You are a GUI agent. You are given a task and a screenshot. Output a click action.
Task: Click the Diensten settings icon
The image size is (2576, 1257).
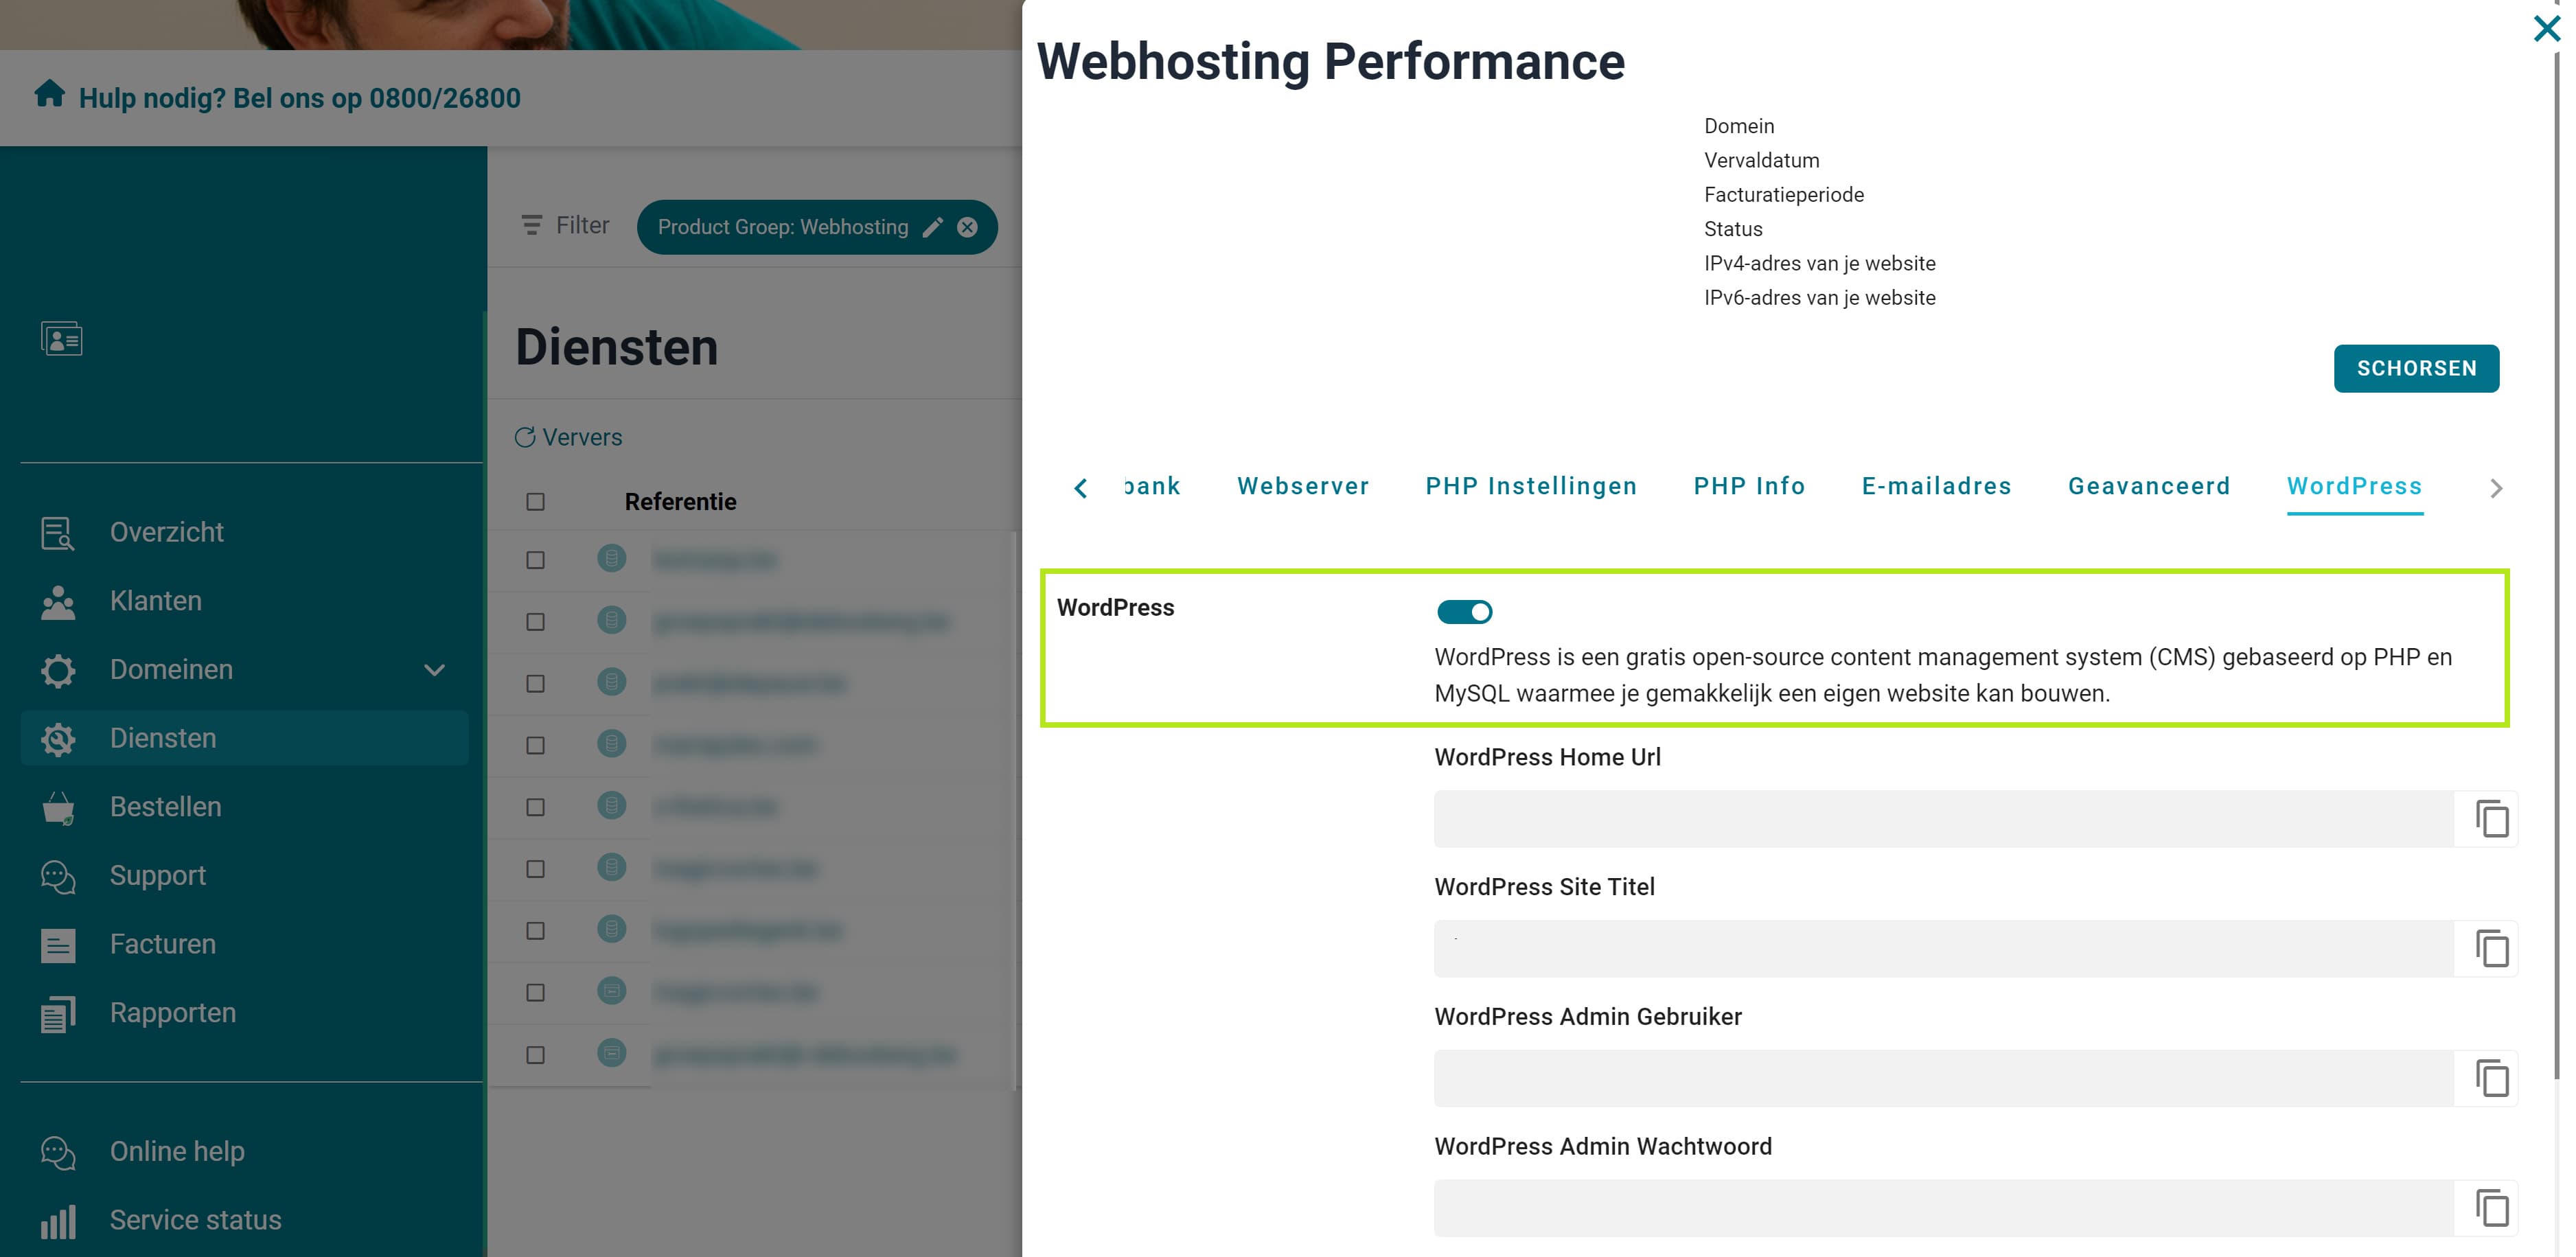[x=58, y=739]
